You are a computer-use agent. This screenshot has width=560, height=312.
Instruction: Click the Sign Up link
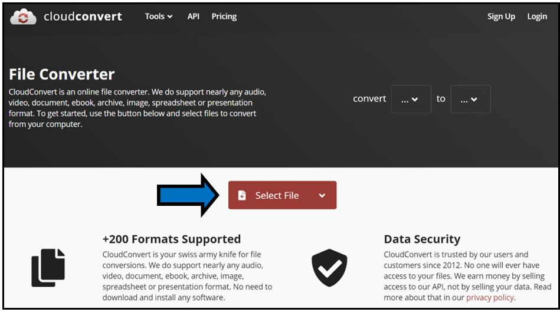501,17
